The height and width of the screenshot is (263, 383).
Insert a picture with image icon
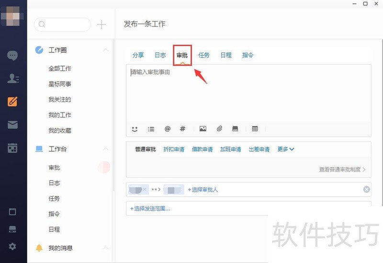pyautogui.click(x=203, y=128)
